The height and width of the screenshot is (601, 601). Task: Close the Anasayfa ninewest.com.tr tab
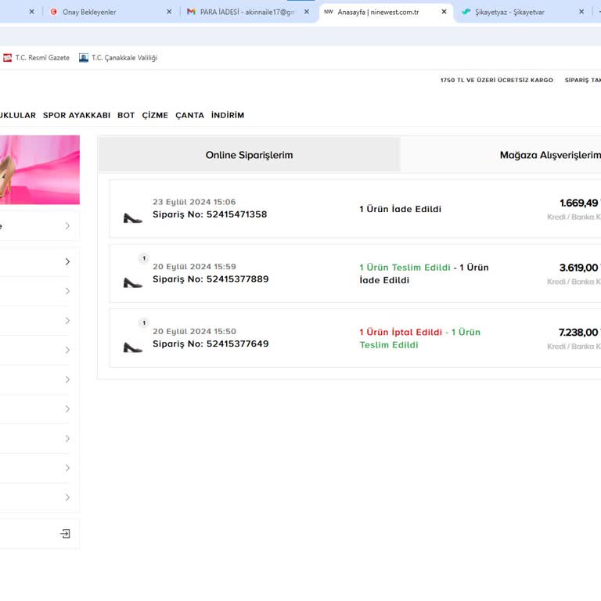coord(444,12)
